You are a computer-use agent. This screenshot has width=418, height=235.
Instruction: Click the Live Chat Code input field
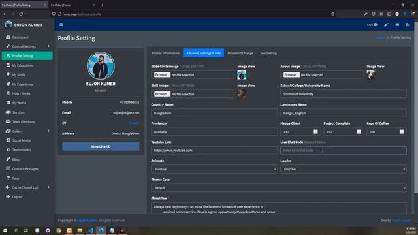pyautogui.click(x=344, y=151)
